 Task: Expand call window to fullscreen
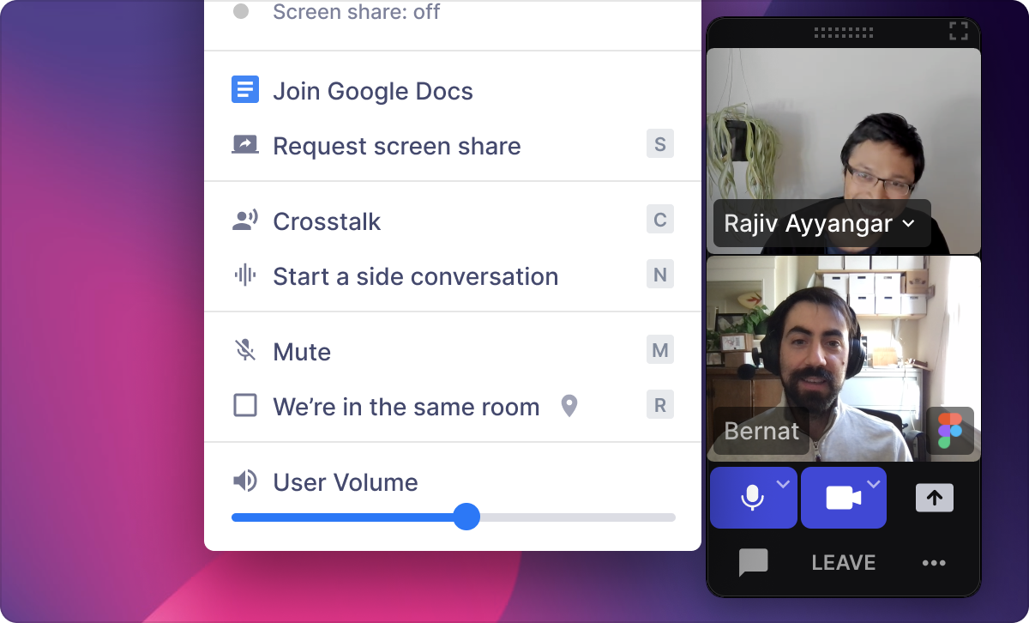[959, 32]
